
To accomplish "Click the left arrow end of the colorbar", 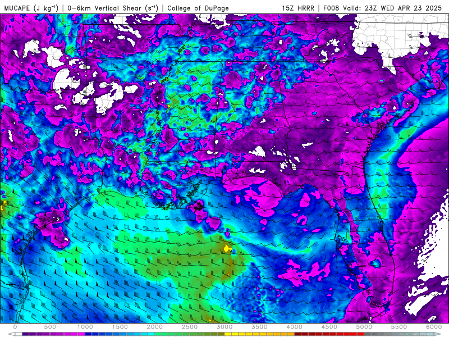I will click(x=11, y=334).
